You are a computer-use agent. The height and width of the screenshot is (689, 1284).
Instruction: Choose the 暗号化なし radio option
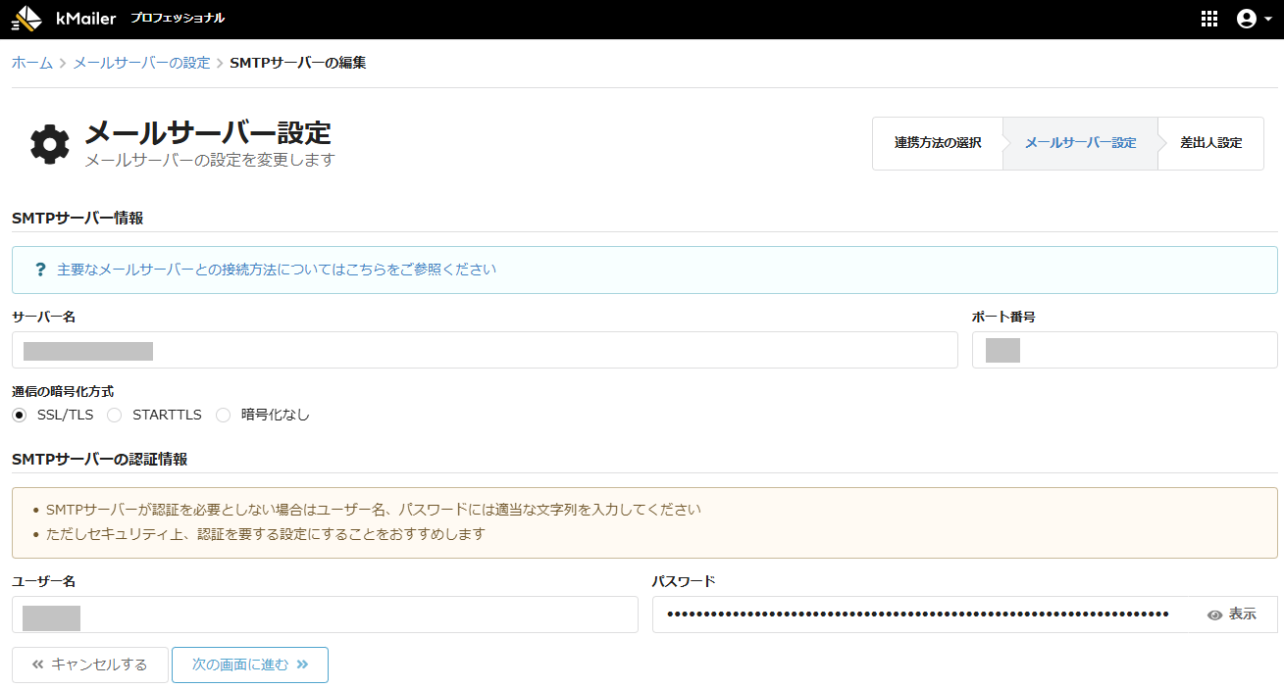223,415
